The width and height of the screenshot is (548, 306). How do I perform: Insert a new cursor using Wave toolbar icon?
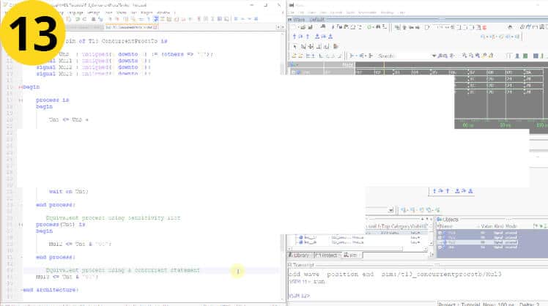294,56
